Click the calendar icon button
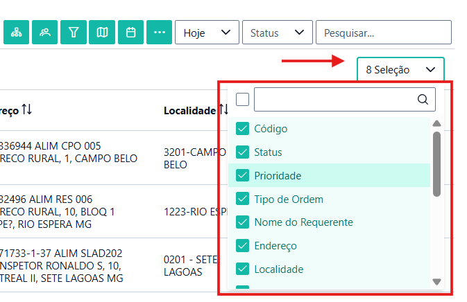The height and width of the screenshot is (302, 467). (130, 33)
